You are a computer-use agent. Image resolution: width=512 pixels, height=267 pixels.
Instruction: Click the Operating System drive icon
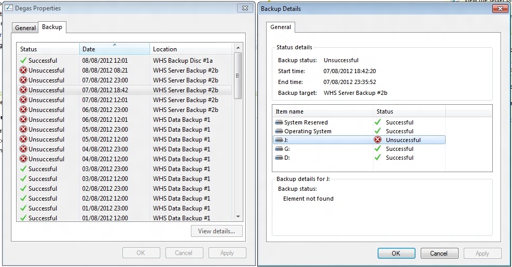tap(279, 131)
